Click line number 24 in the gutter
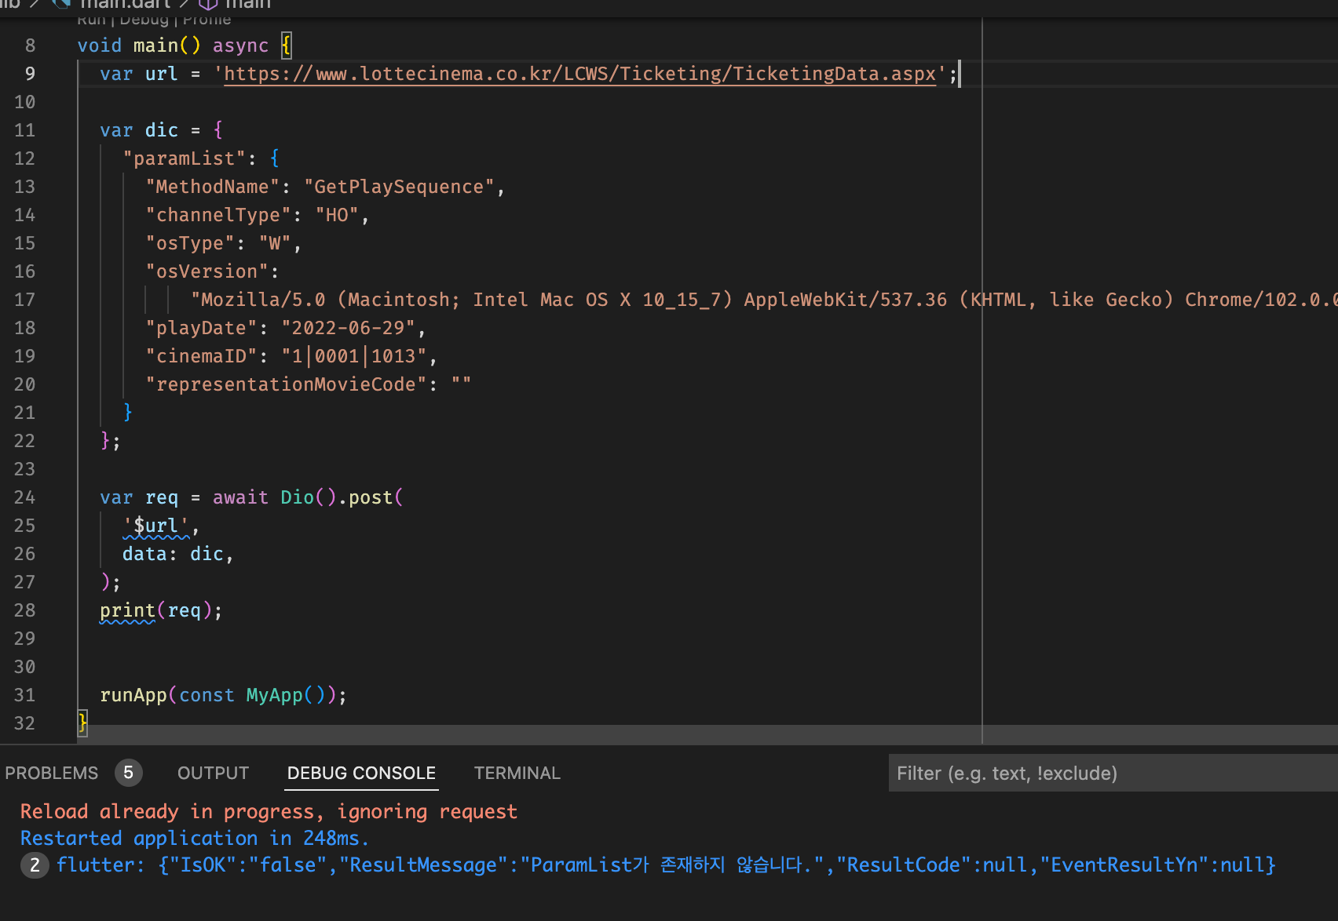Viewport: 1338px width, 921px height. [x=24, y=497]
